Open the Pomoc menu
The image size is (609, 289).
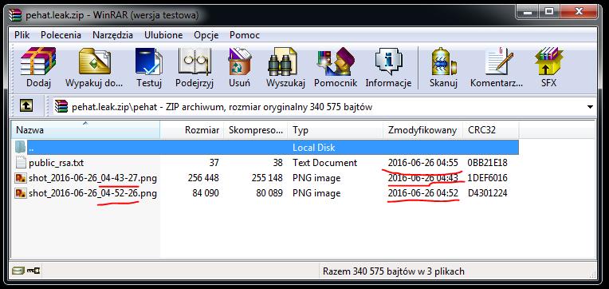(x=245, y=35)
